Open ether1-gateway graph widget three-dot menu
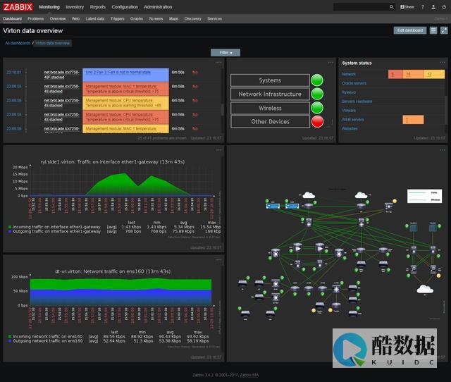 click(x=219, y=150)
